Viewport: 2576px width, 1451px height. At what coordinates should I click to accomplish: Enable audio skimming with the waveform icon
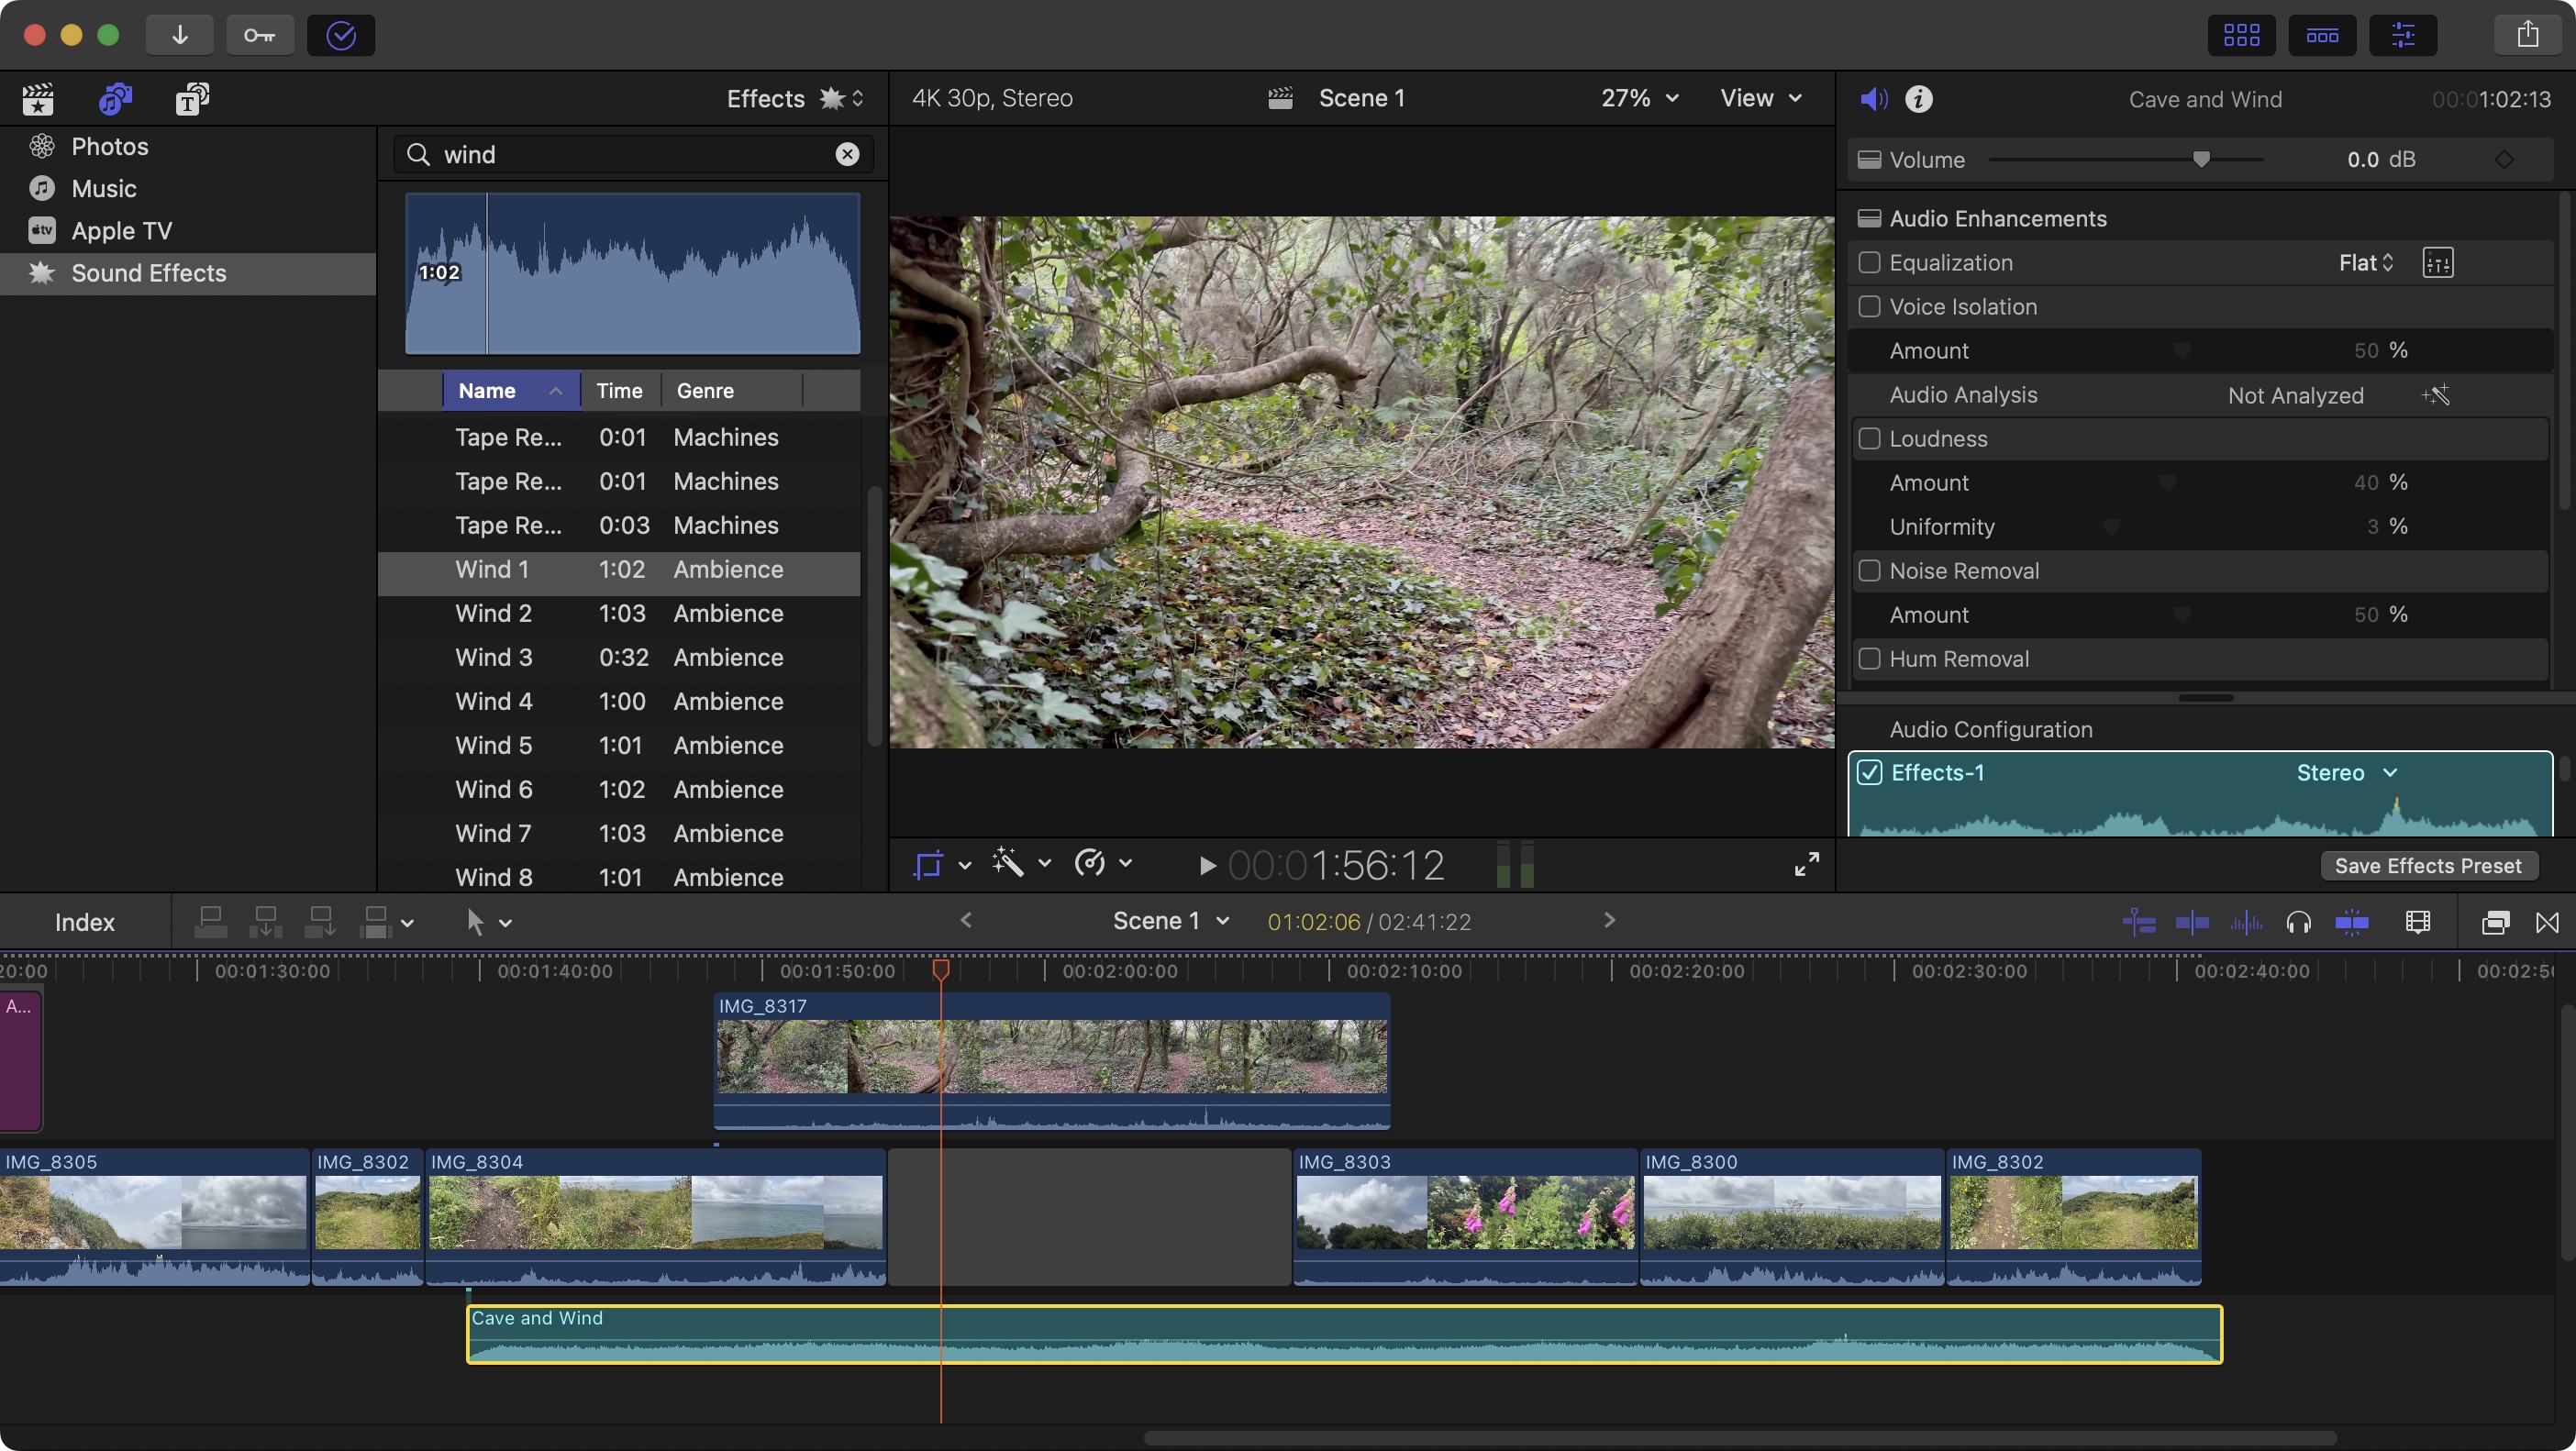click(x=2247, y=922)
